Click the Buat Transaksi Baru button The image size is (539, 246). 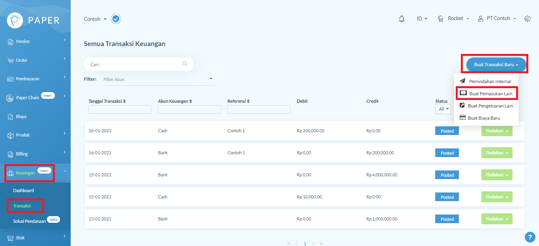pos(496,65)
